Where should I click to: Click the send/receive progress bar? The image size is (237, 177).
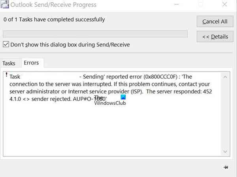(x=95, y=34)
